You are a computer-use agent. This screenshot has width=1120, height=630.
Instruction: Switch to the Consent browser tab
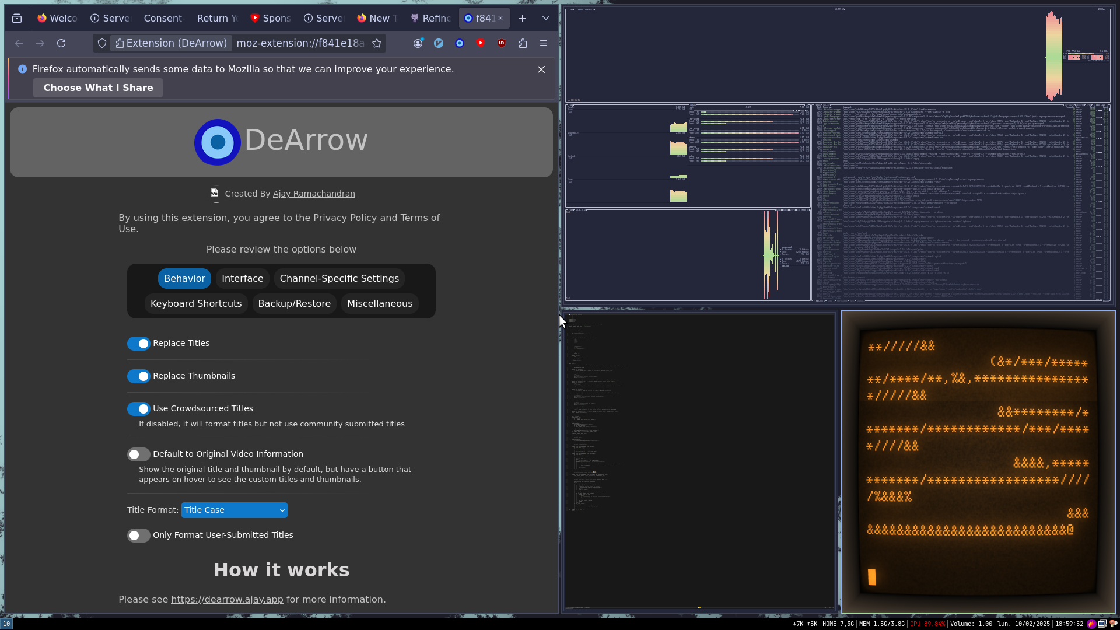tap(164, 18)
